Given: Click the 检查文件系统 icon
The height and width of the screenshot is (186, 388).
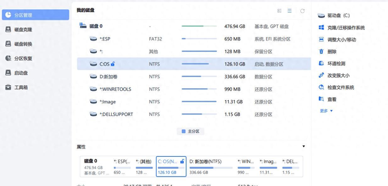Looking at the screenshot, I should click(321, 87).
